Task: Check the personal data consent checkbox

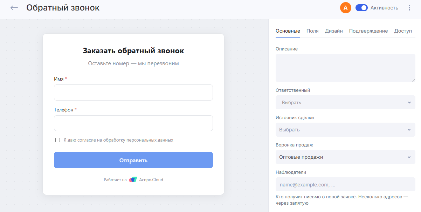Action: coord(58,140)
